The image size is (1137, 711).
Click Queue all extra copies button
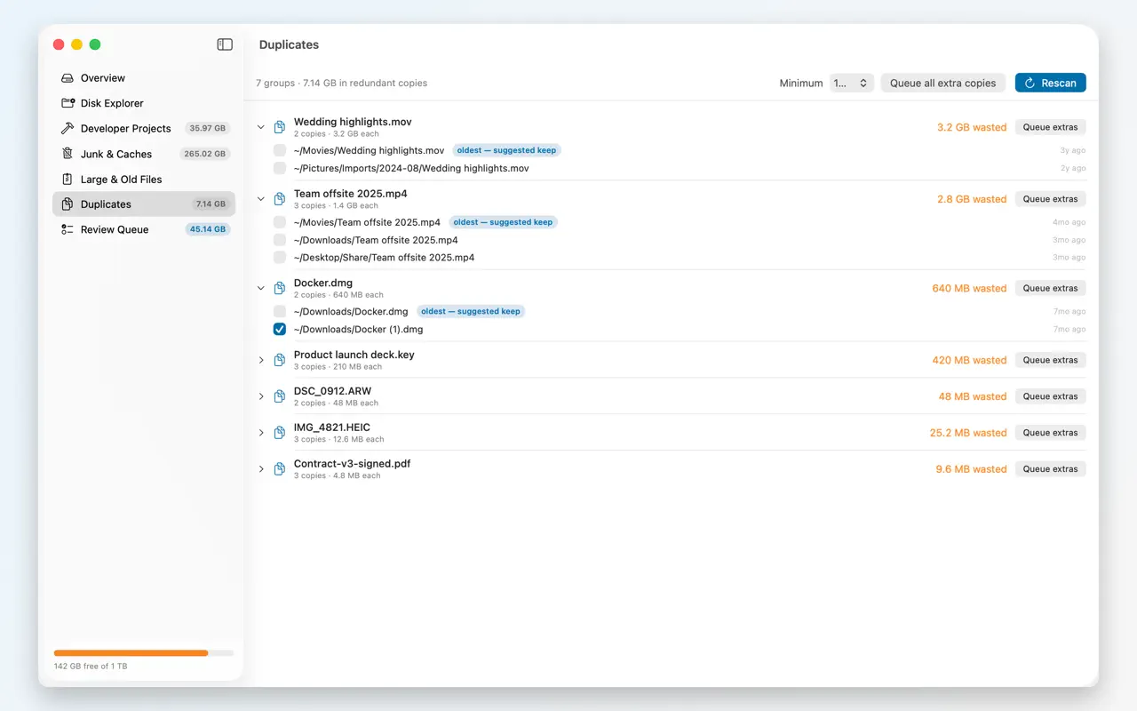[x=942, y=83]
